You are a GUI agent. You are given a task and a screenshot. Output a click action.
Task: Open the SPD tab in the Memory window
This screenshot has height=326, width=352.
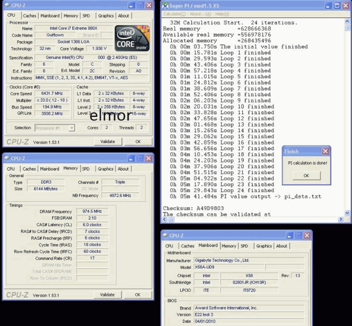click(86, 169)
